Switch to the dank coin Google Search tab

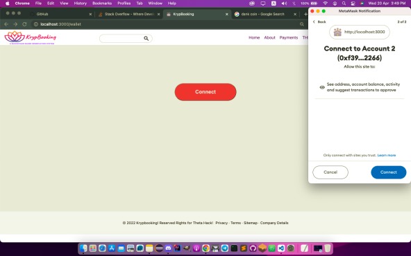[x=265, y=14]
